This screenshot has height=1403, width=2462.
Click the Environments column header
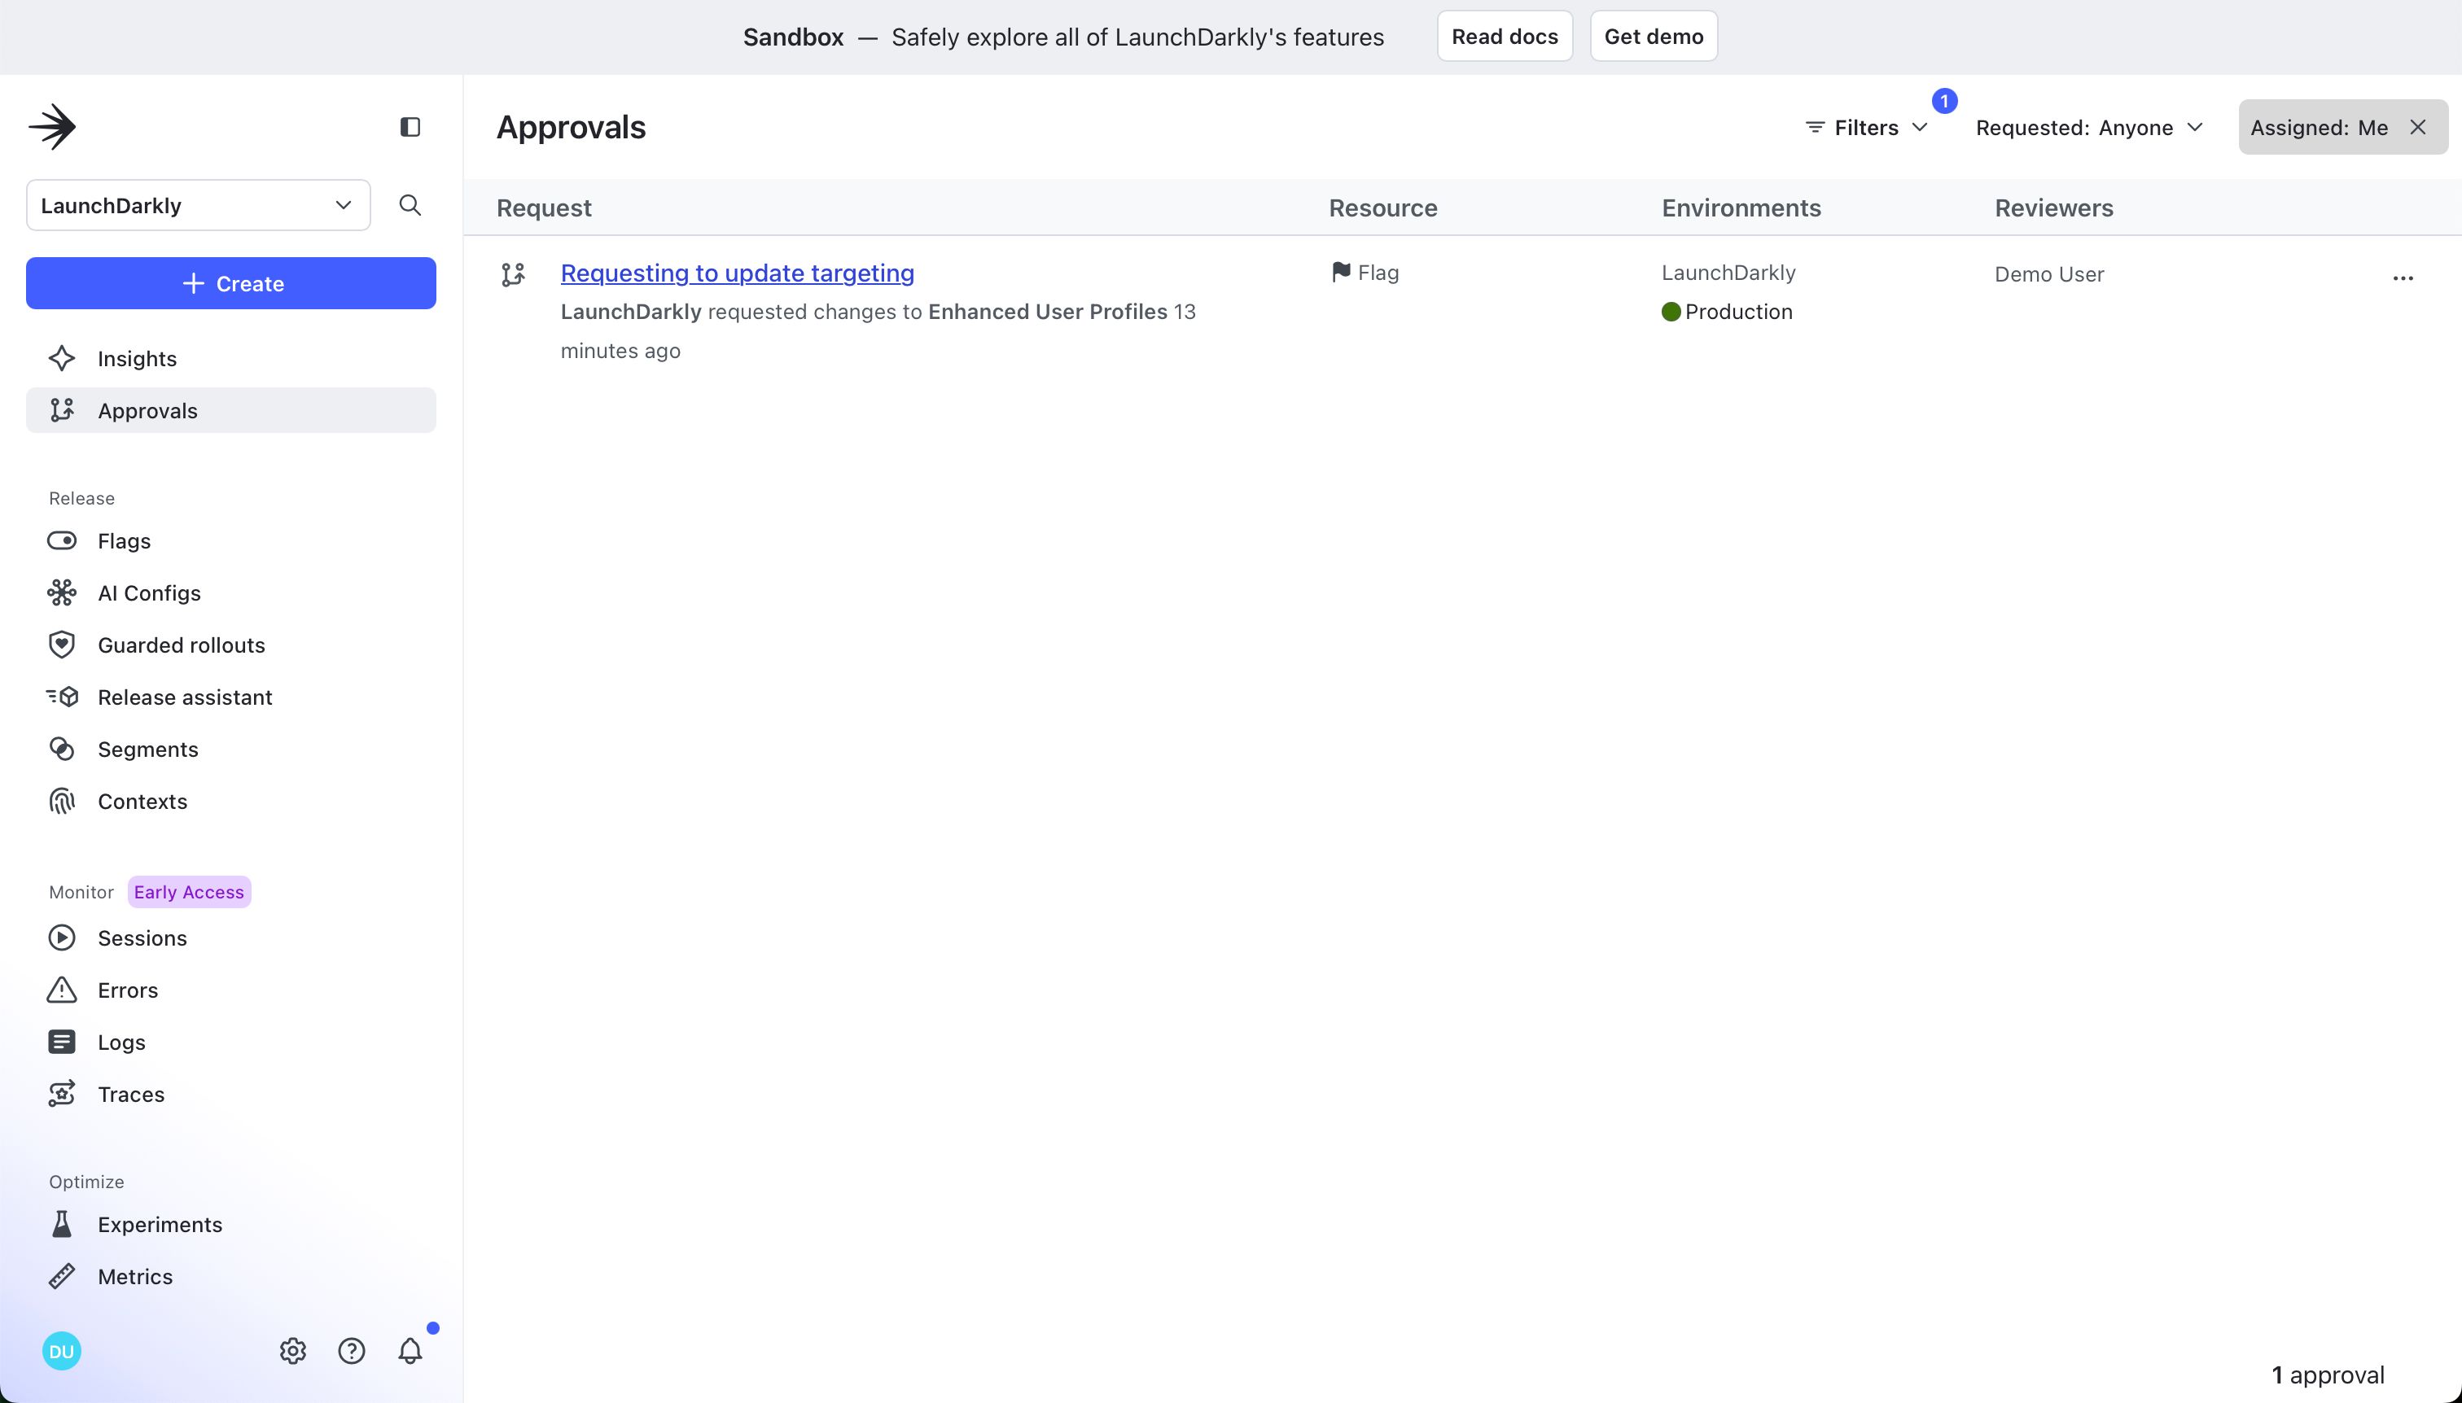1741,208
